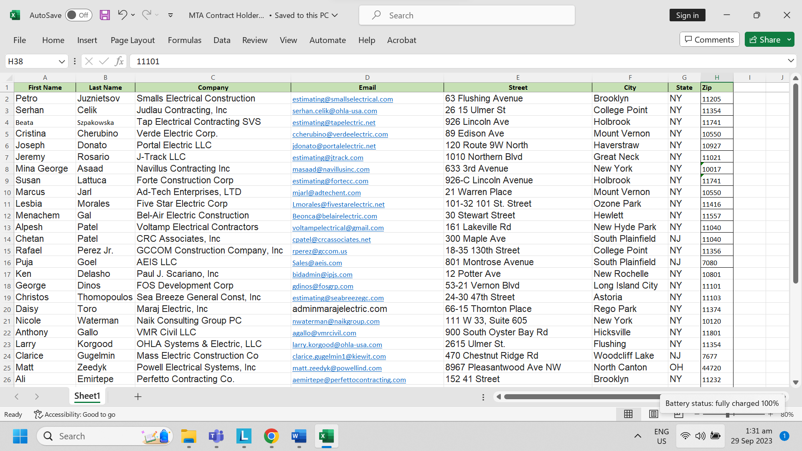The image size is (802, 451).
Task: Click the Search box in title bar
Action: point(467,15)
